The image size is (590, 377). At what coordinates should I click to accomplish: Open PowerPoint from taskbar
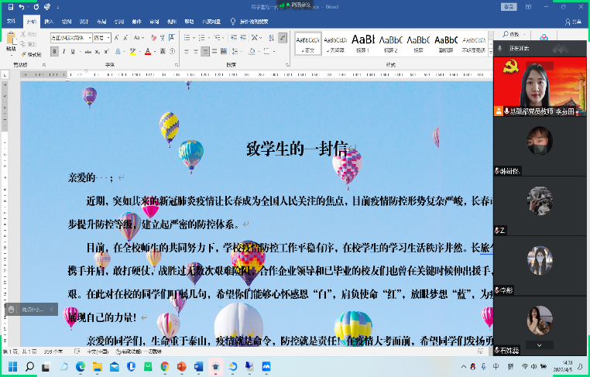pos(181,366)
